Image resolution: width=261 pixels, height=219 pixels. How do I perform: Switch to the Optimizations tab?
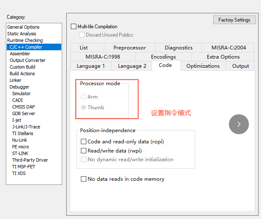[203, 66]
